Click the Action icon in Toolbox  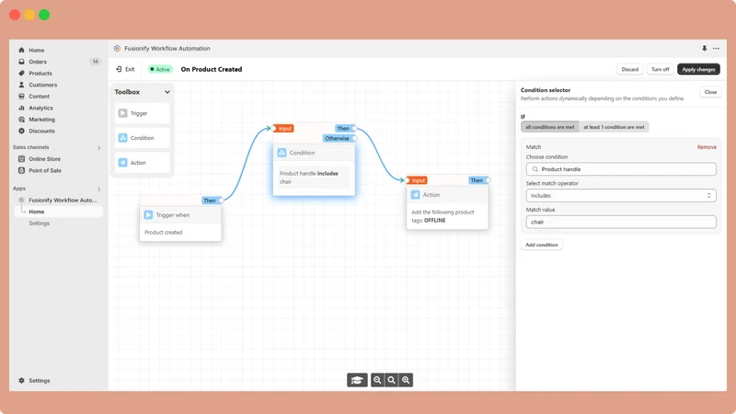(123, 163)
